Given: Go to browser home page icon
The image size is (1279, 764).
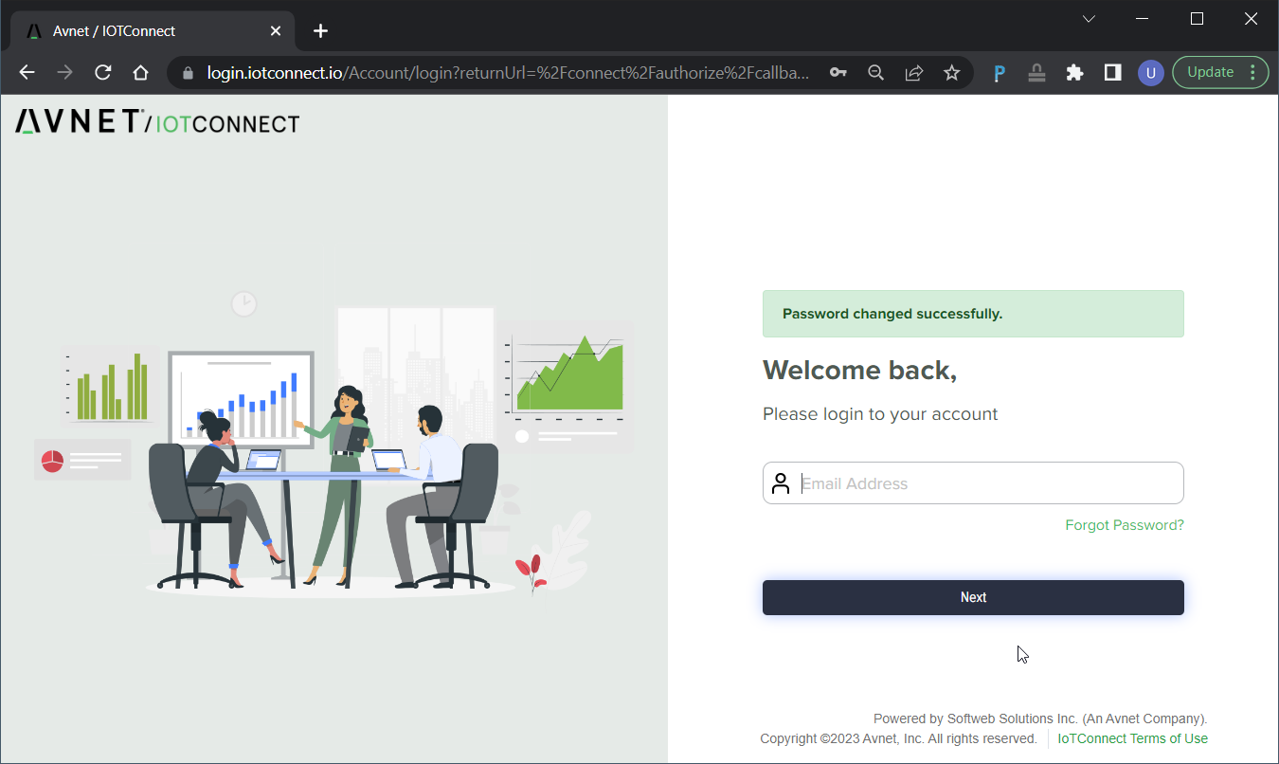Looking at the screenshot, I should 140,73.
